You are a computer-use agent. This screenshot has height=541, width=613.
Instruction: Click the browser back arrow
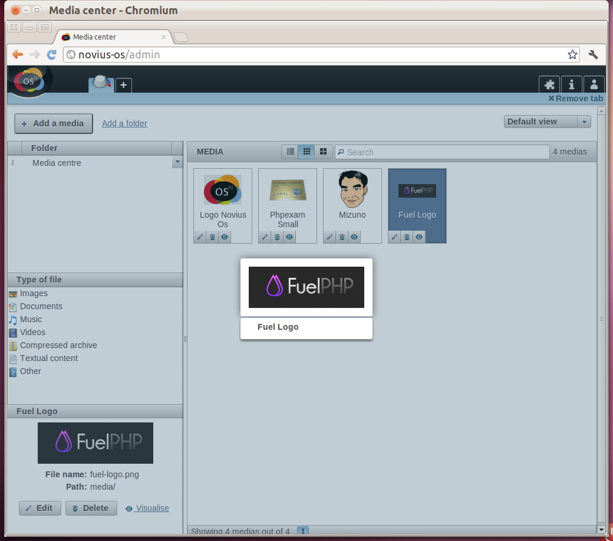pyautogui.click(x=17, y=54)
